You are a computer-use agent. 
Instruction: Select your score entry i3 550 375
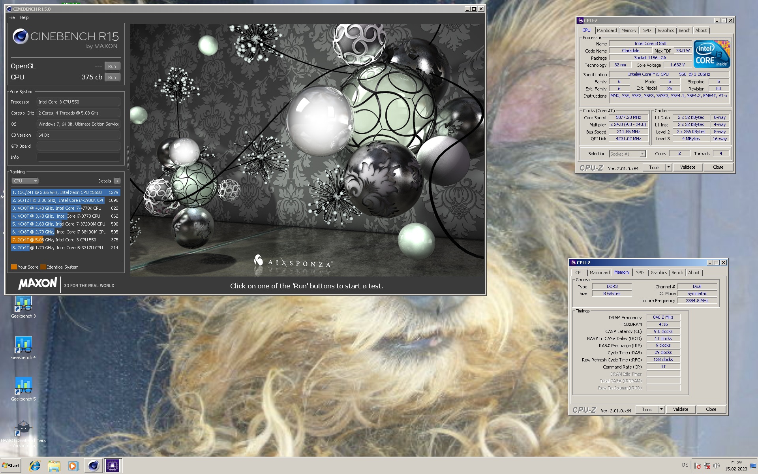[x=66, y=240]
